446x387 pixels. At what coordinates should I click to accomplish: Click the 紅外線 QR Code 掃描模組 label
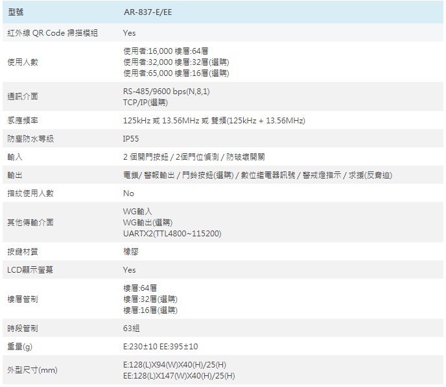tap(53, 33)
